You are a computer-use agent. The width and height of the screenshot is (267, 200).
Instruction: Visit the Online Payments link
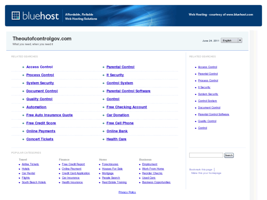pos(41,131)
